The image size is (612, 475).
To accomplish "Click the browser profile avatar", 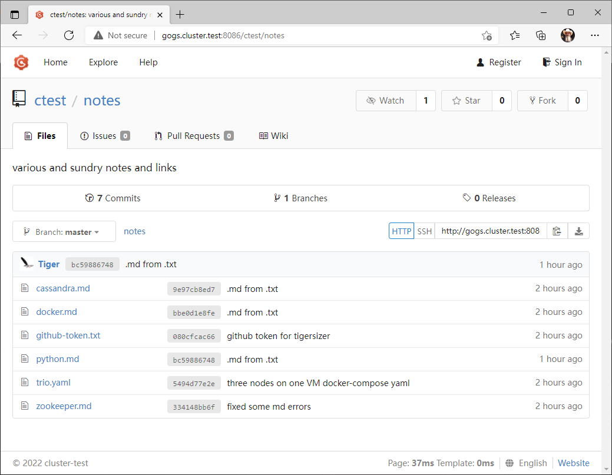I will coord(567,35).
